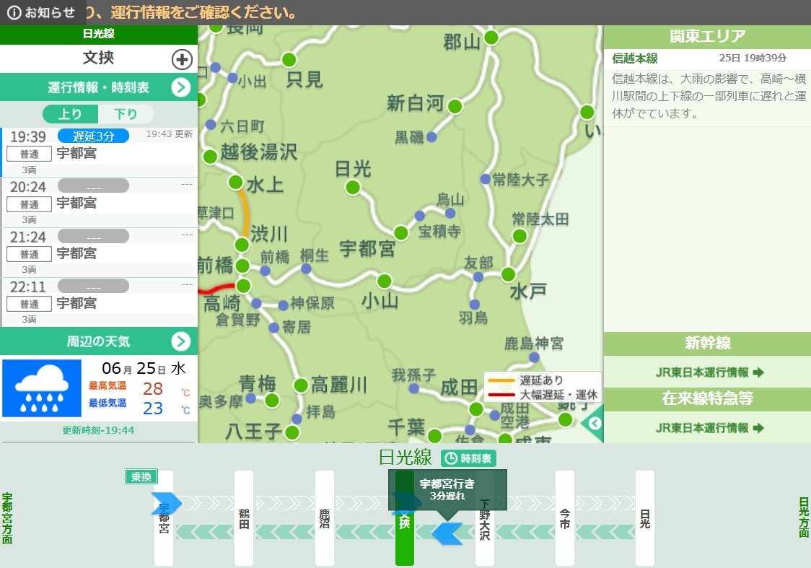Select 郡山 station marker on map
This screenshot has width=811, height=568.
[491, 38]
